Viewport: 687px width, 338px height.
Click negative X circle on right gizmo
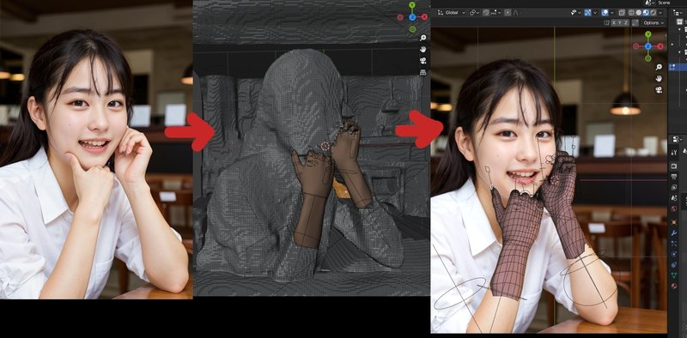(x=636, y=46)
